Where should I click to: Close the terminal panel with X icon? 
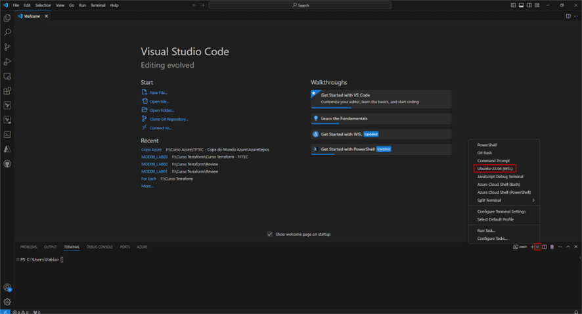pos(575,247)
